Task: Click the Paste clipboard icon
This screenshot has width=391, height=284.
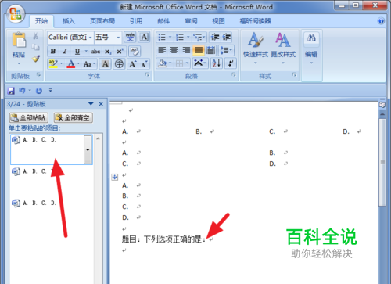Action: point(19,40)
